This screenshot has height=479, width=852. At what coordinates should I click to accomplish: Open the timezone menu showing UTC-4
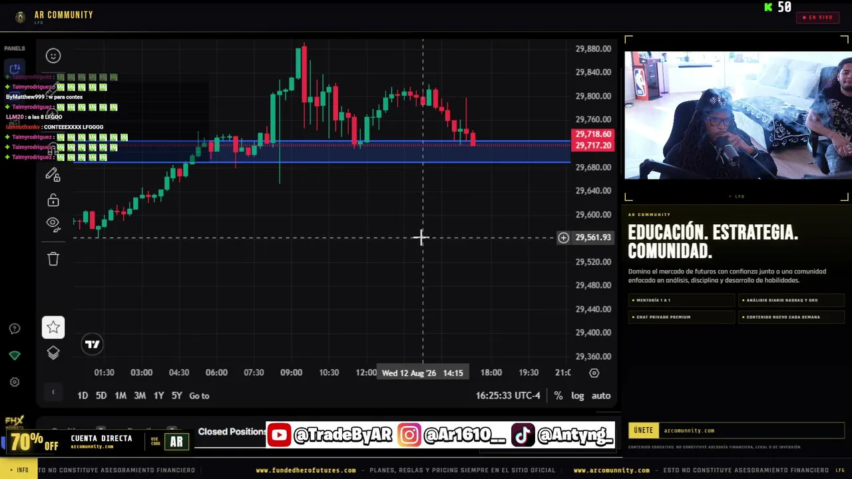(x=508, y=395)
